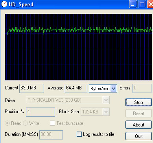Select the Write radio button
This screenshot has height=143, width=153.
tap(25, 123)
